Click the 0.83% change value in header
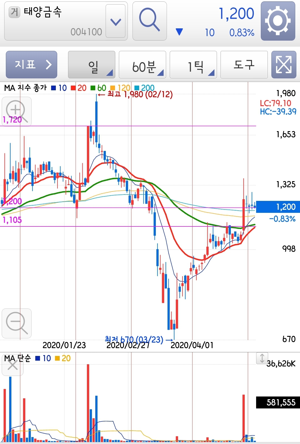 [x=242, y=33]
